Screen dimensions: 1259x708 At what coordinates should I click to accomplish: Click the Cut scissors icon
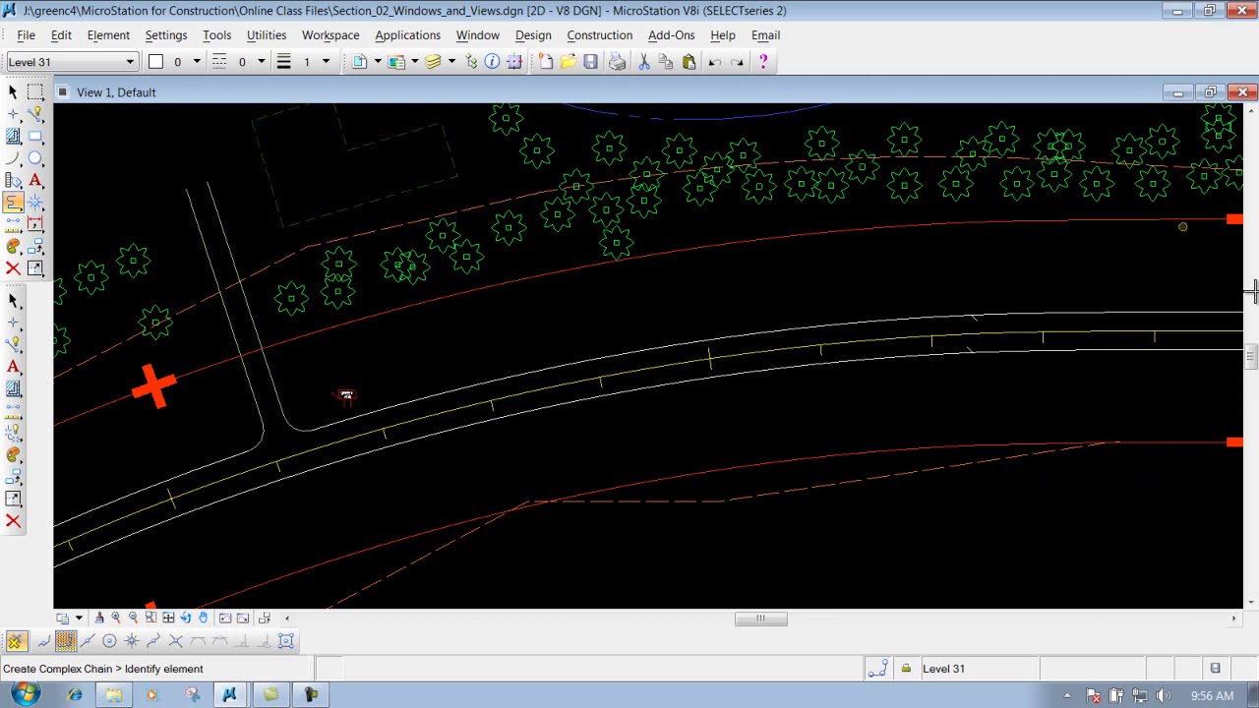tap(644, 62)
